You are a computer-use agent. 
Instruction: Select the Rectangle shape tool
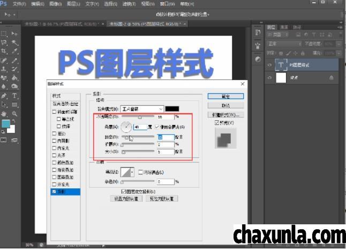pyautogui.click(x=14, y=105)
